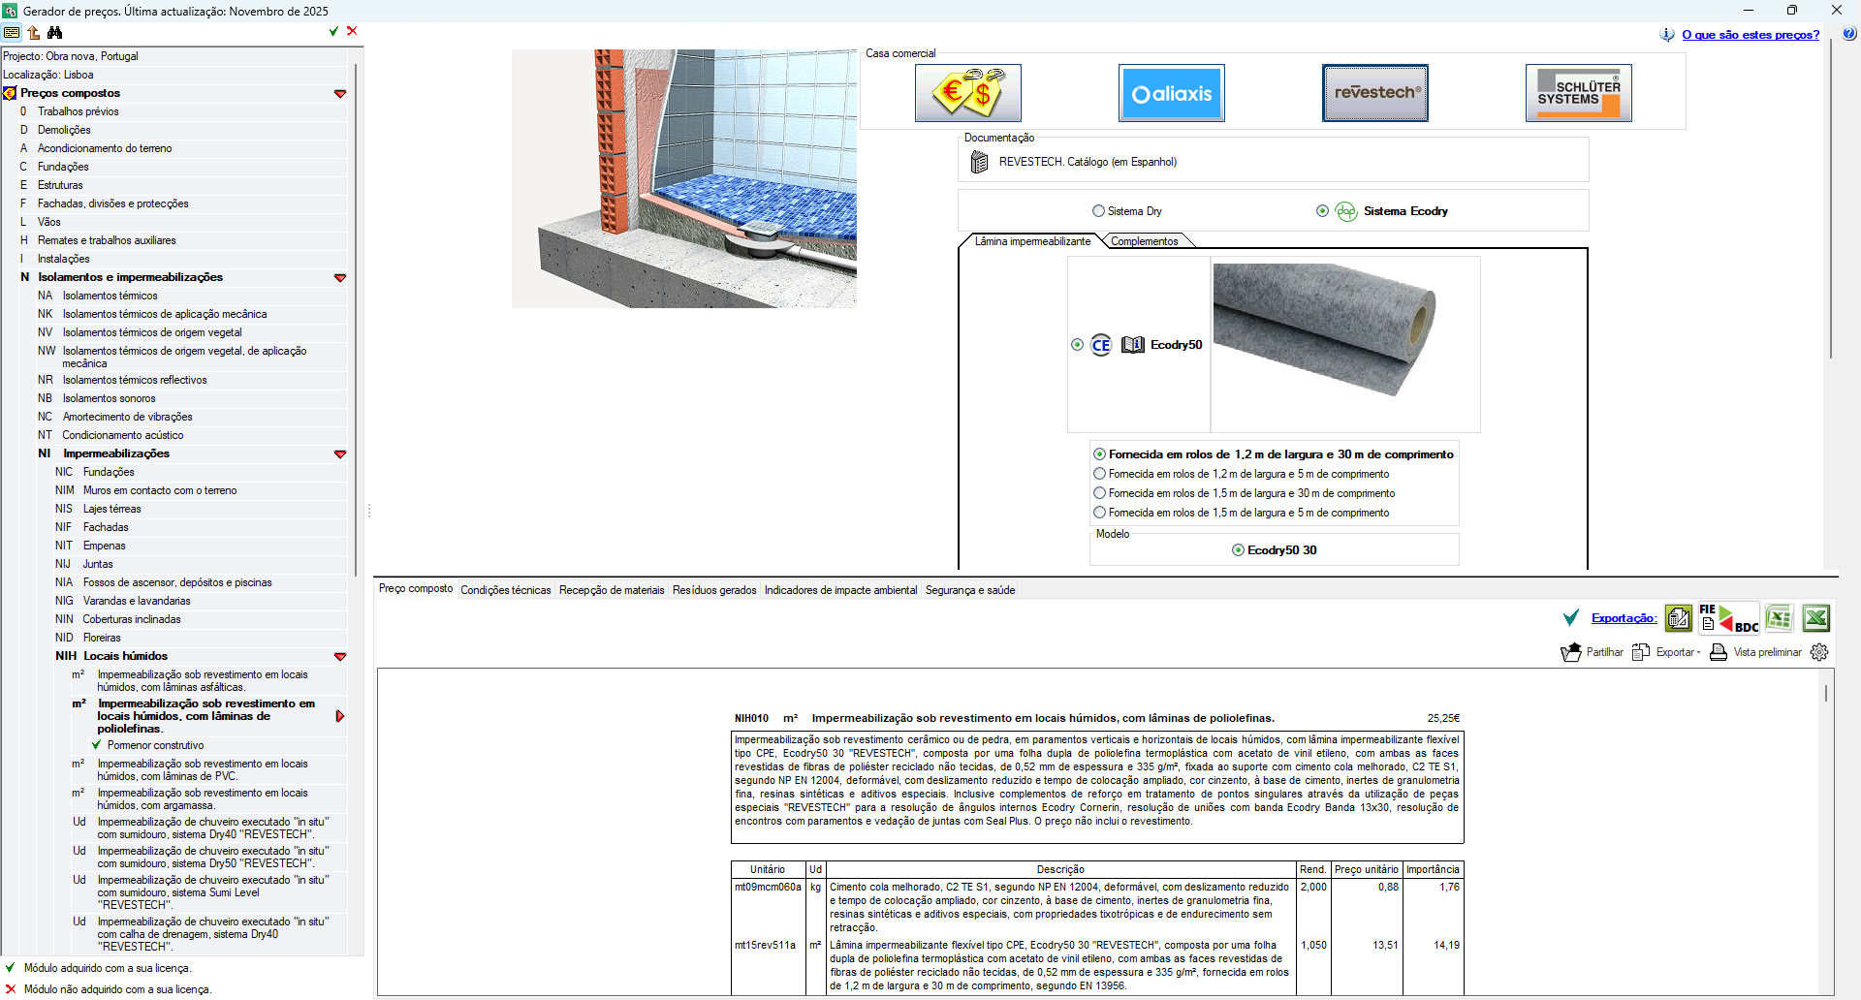Click the red X cancel icon

coord(352,31)
